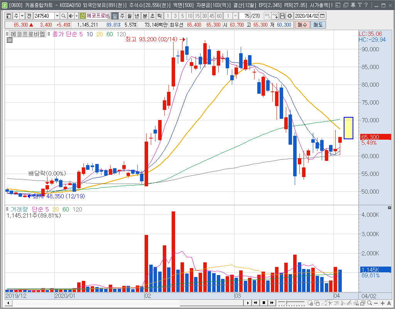Click the 종가 단순 moving average label
The height and width of the screenshot is (309, 395).
coord(65,34)
